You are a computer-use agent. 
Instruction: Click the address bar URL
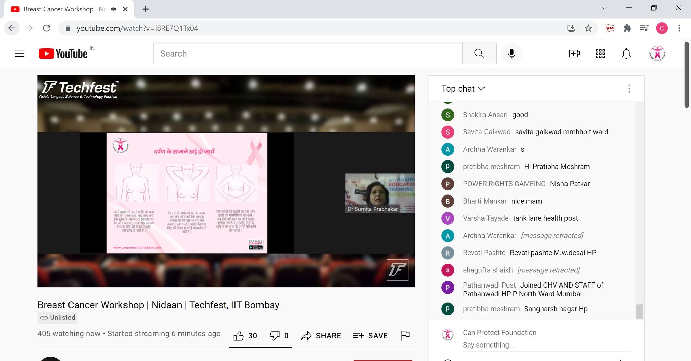137,28
